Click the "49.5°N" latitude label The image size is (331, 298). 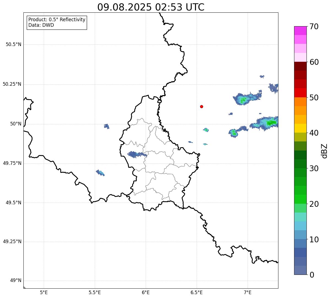click(13, 203)
